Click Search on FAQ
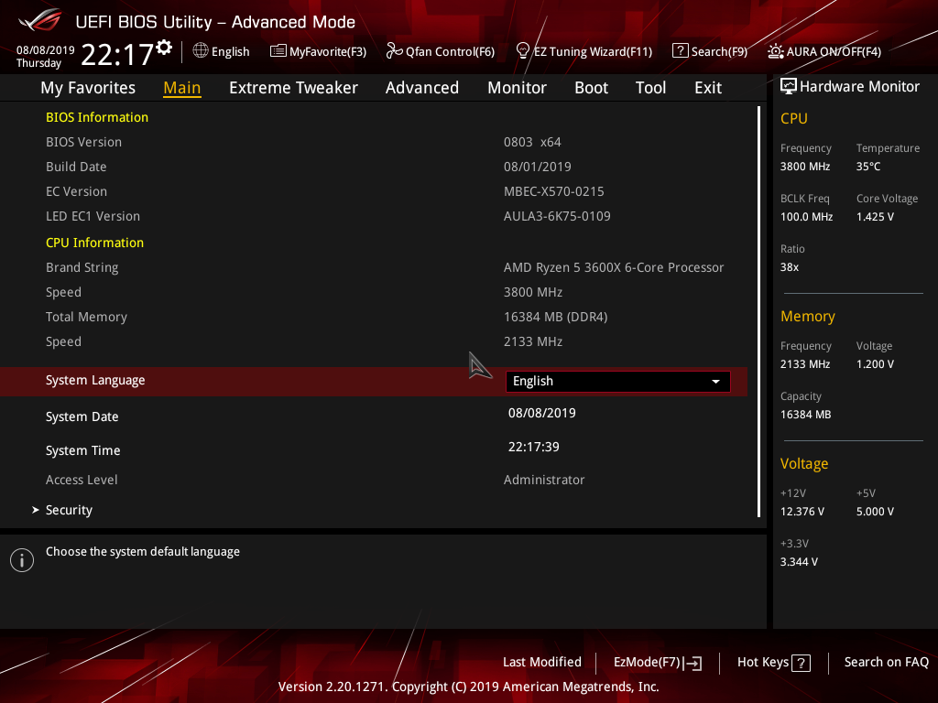 coord(886,662)
